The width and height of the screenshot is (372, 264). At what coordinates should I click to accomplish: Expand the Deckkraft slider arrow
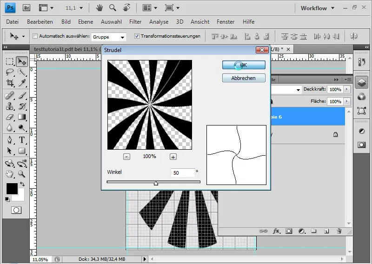point(346,89)
